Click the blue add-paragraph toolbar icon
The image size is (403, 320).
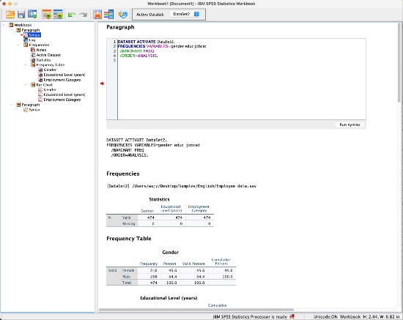coord(58,15)
